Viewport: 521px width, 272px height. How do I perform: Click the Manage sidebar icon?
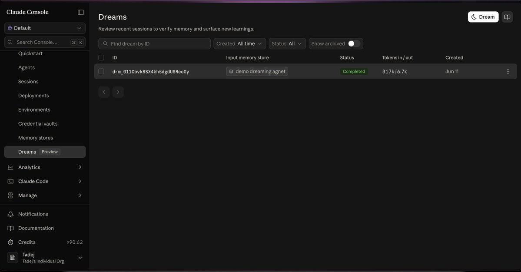[10, 195]
